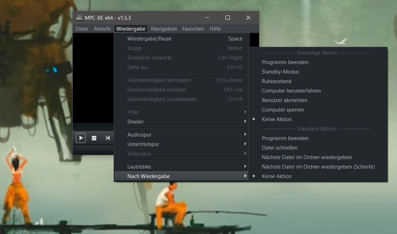Expand the Shader submenu
Image resolution: width=397 pixels, height=234 pixels.
pyautogui.click(x=181, y=122)
